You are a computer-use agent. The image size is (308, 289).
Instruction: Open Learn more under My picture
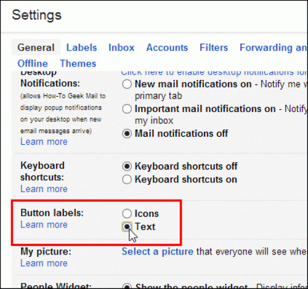click(44, 263)
